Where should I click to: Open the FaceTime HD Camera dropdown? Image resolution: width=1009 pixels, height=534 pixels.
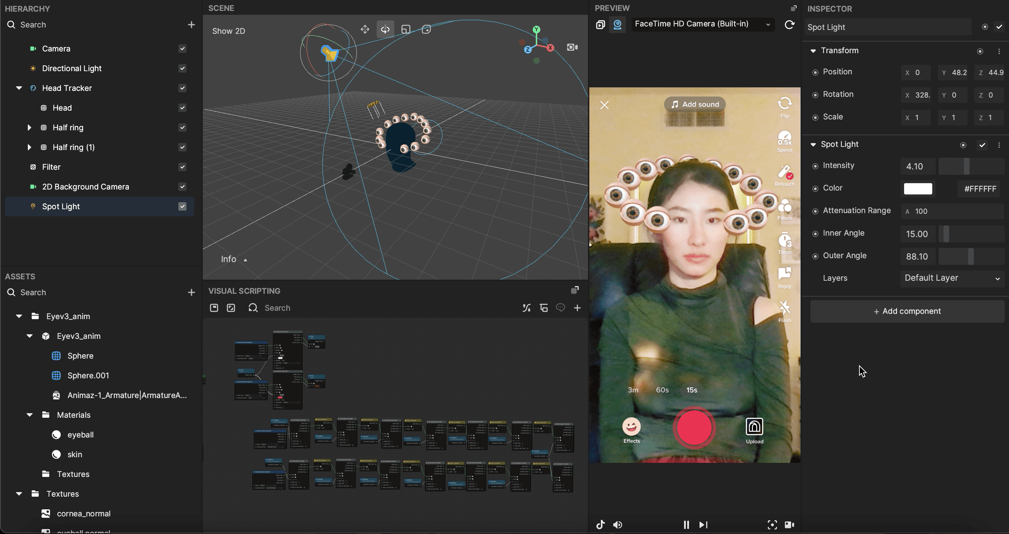[x=703, y=24]
